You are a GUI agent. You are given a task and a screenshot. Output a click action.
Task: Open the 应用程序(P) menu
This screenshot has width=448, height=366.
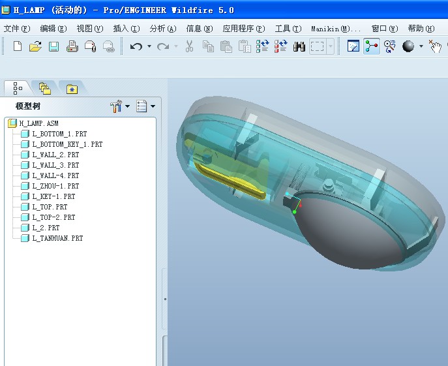click(244, 29)
